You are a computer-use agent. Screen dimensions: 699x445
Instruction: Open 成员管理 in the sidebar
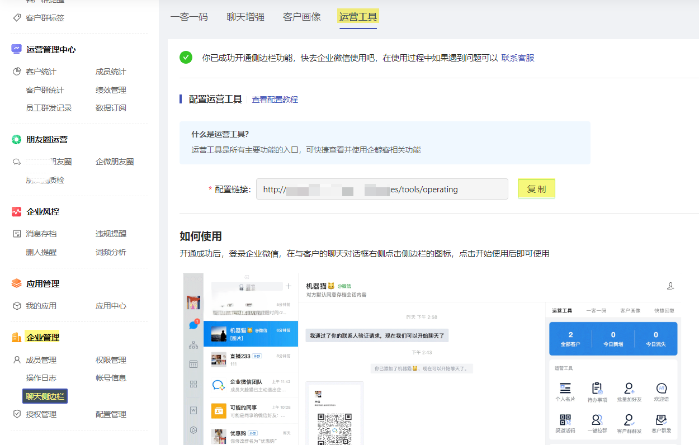[x=41, y=360]
